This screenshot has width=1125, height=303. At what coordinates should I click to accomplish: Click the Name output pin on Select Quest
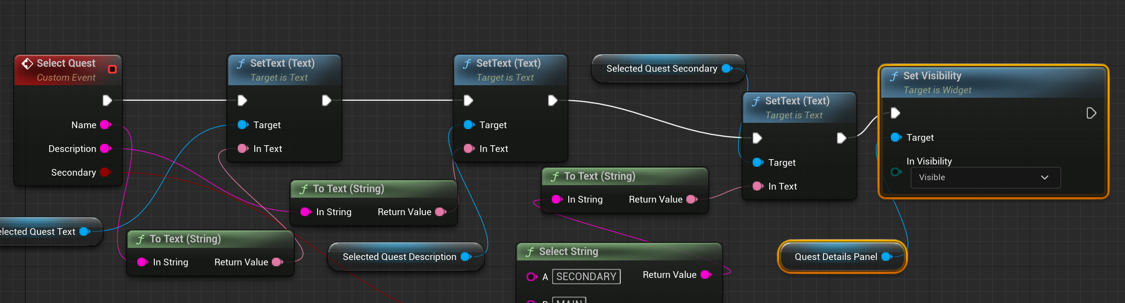(105, 125)
